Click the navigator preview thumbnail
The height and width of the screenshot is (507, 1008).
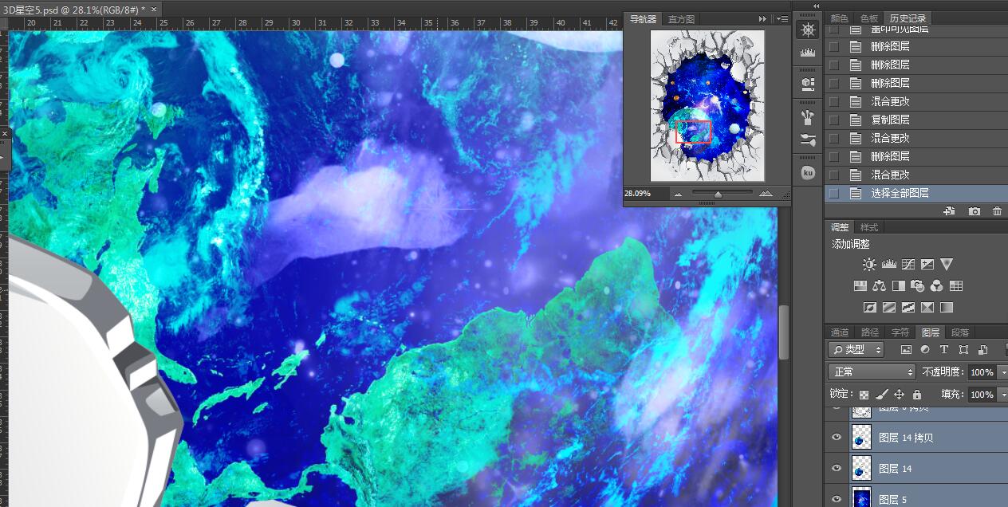click(x=707, y=105)
